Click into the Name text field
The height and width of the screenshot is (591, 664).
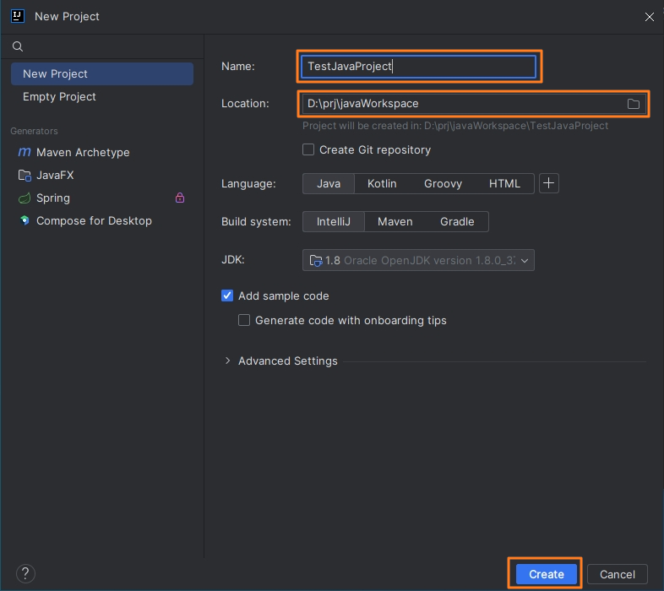418,67
